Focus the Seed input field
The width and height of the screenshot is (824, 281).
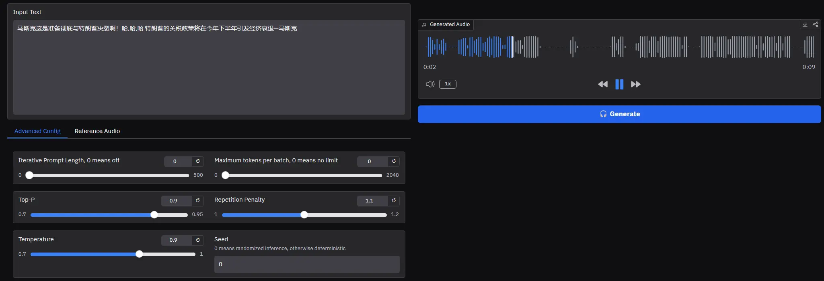[x=306, y=264]
